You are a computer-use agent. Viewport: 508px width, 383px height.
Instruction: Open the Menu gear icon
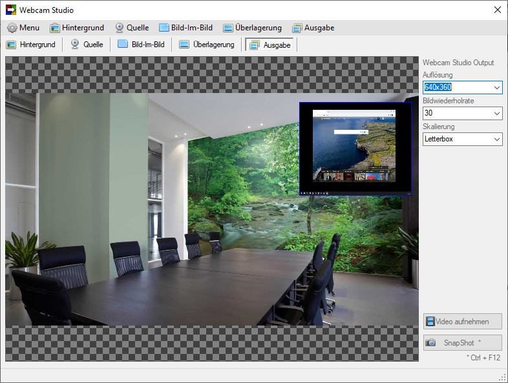click(12, 28)
